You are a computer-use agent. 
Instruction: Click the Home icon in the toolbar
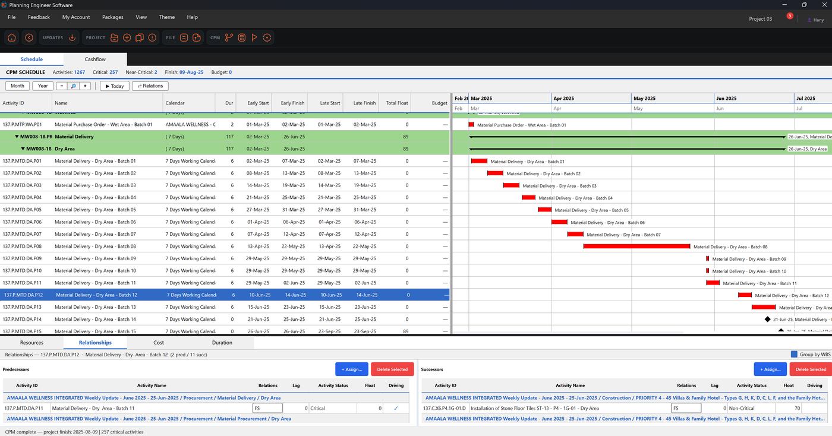pyautogui.click(x=12, y=37)
